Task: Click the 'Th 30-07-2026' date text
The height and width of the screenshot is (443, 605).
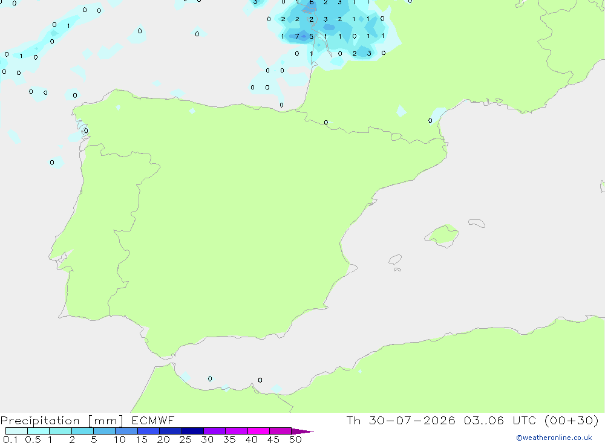Action: pos(401,420)
